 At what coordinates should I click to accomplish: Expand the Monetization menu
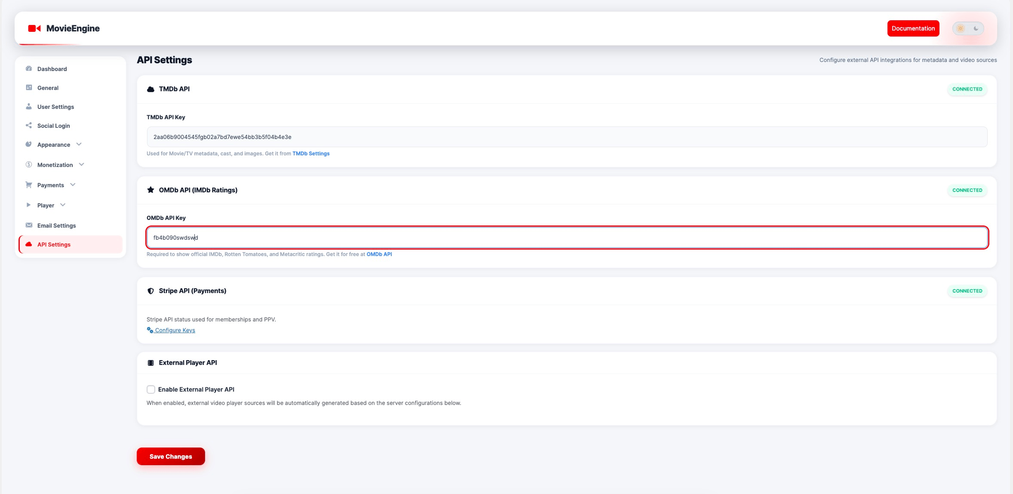(x=55, y=164)
